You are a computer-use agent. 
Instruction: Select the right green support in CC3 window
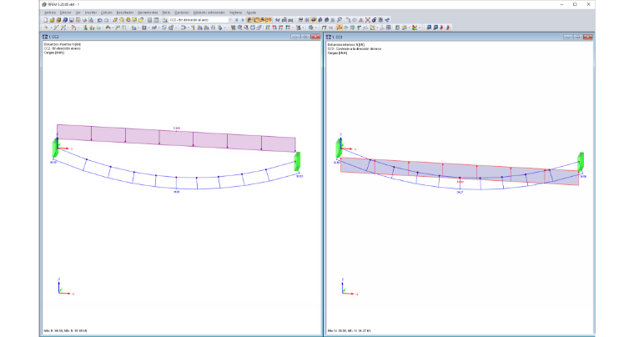581,162
